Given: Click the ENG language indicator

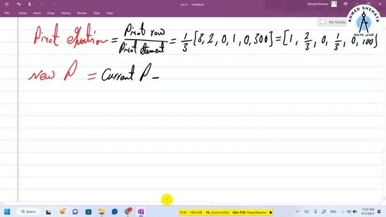Looking at the screenshot, I should pyautogui.click(x=334, y=212).
